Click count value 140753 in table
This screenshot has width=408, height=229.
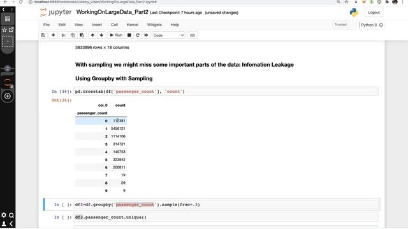[x=119, y=152]
